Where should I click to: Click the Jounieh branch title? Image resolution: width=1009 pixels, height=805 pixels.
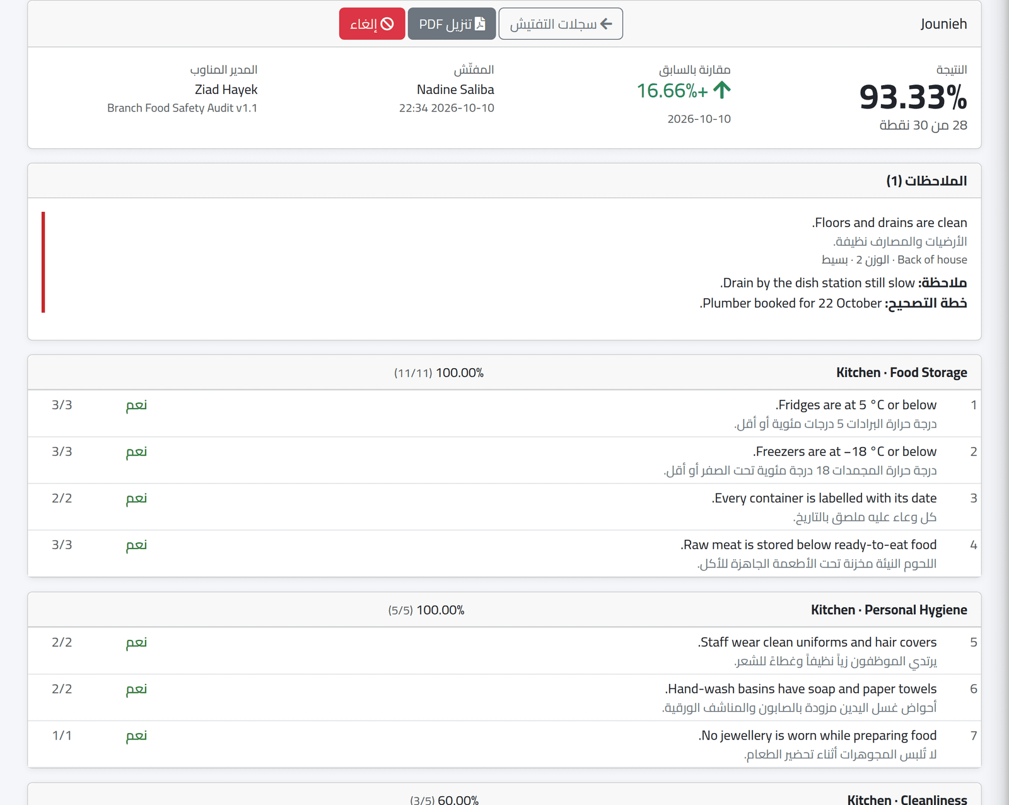tap(943, 24)
